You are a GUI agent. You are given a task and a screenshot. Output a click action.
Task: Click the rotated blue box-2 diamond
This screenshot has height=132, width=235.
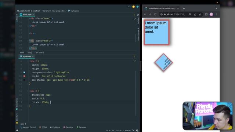[x=163, y=63]
